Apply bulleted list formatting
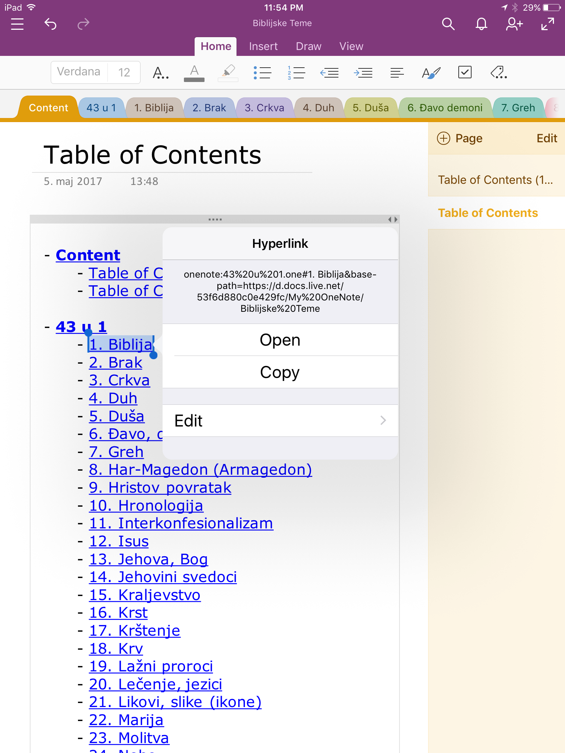 [x=262, y=72]
